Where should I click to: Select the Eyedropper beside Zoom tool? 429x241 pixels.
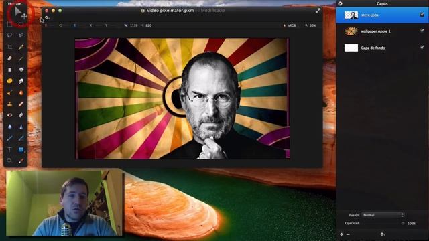(x=21, y=161)
